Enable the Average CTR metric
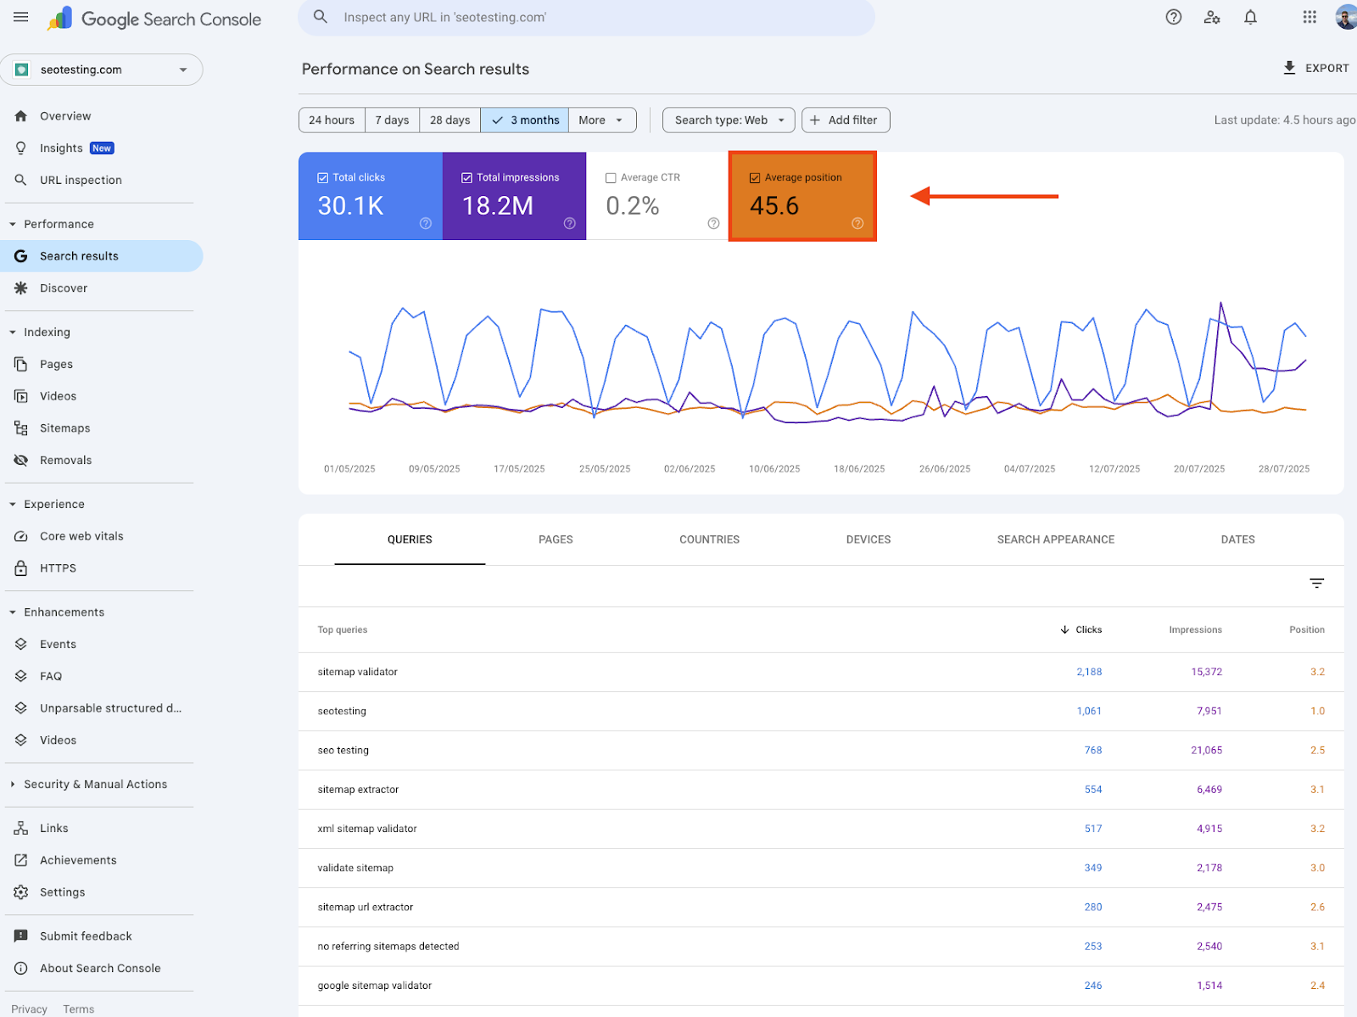This screenshot has width=1357, height=1017. [x=610, y=177]
